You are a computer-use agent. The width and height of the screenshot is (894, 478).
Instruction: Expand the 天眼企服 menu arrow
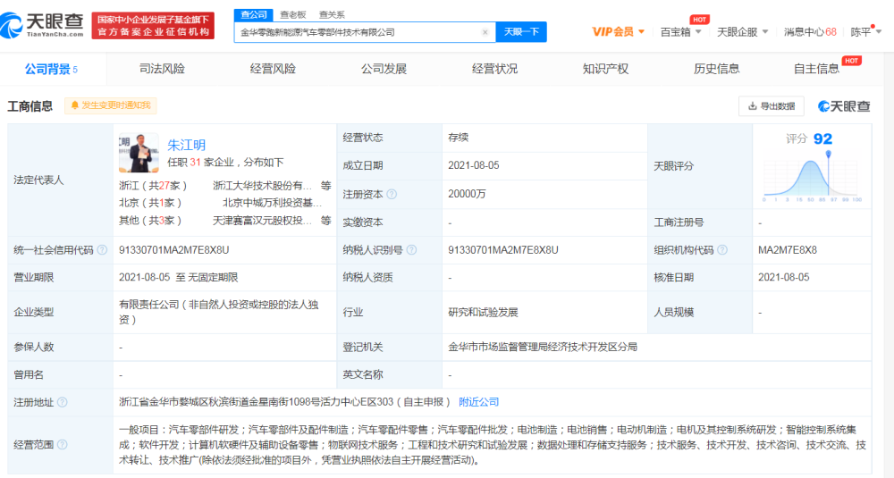765,32
